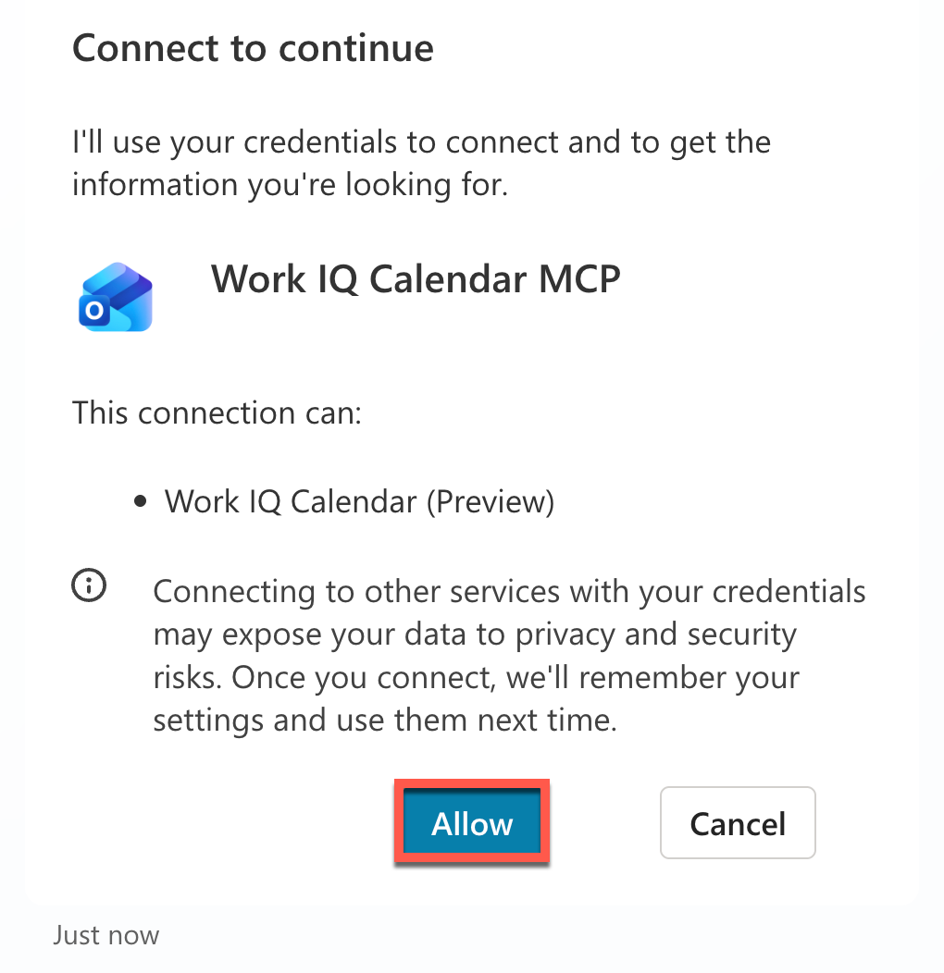Click the "I'll use your credentials" description text
Viewport: 944px width, 973px height.
(x=421, y=142)
